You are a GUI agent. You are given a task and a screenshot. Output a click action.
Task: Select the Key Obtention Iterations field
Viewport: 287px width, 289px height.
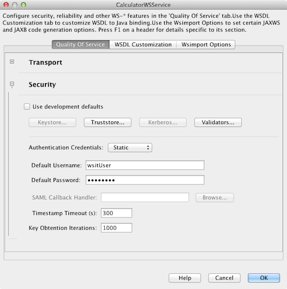click(116, 228)
